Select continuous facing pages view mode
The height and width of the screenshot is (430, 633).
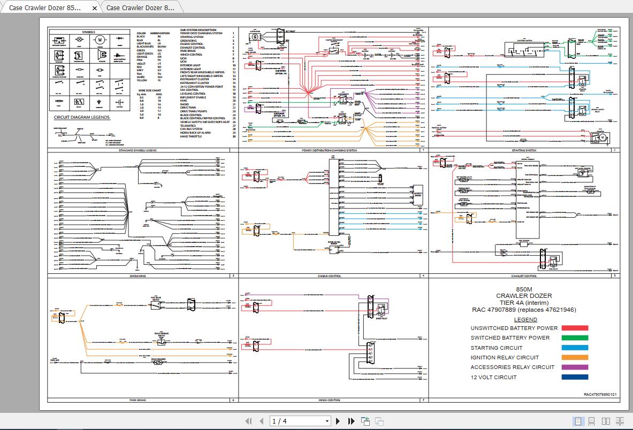[x=621, y=421]
